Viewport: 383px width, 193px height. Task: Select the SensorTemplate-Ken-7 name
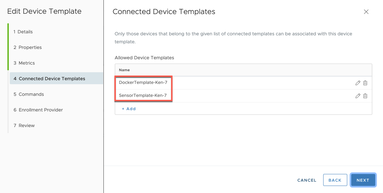143,96
